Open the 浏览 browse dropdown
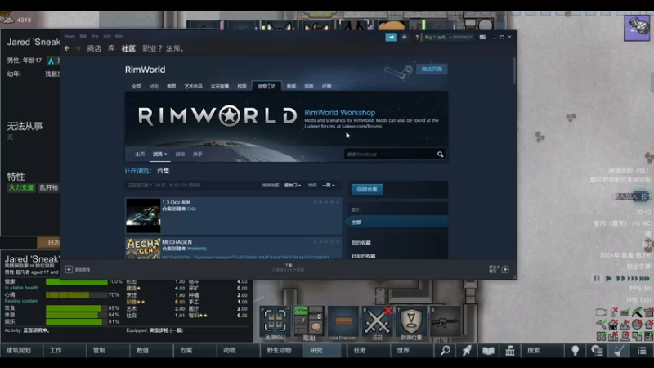 pos(159,155)
